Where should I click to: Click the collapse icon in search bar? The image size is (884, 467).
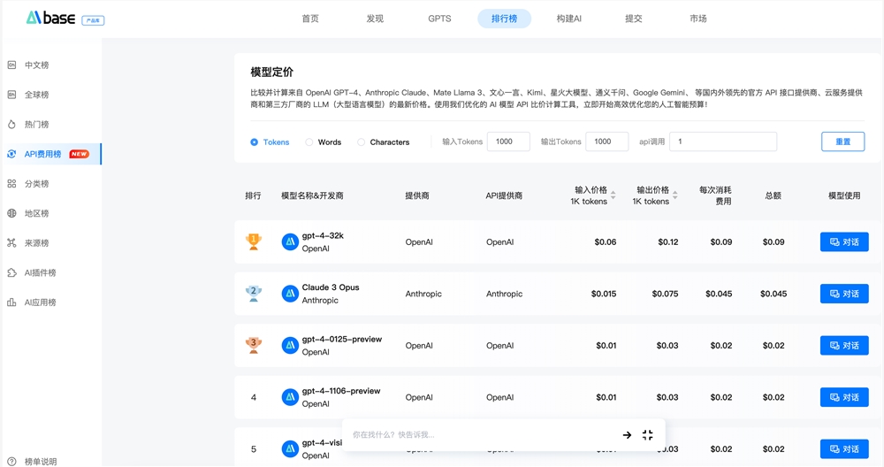point(647,435)
